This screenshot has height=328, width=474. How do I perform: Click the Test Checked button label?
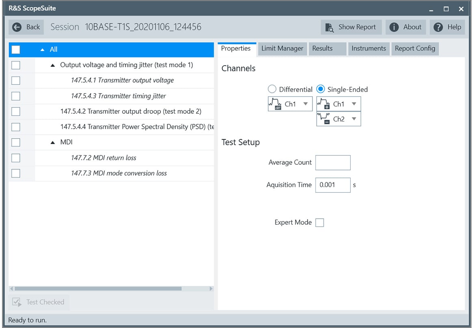click(x=45, y=302)
